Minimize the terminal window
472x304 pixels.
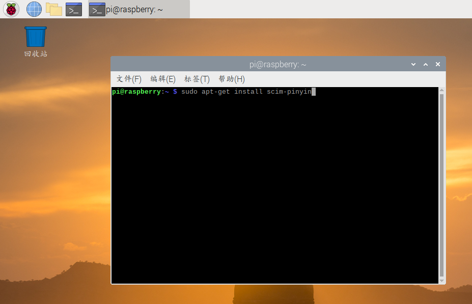[x=413, y=64]
